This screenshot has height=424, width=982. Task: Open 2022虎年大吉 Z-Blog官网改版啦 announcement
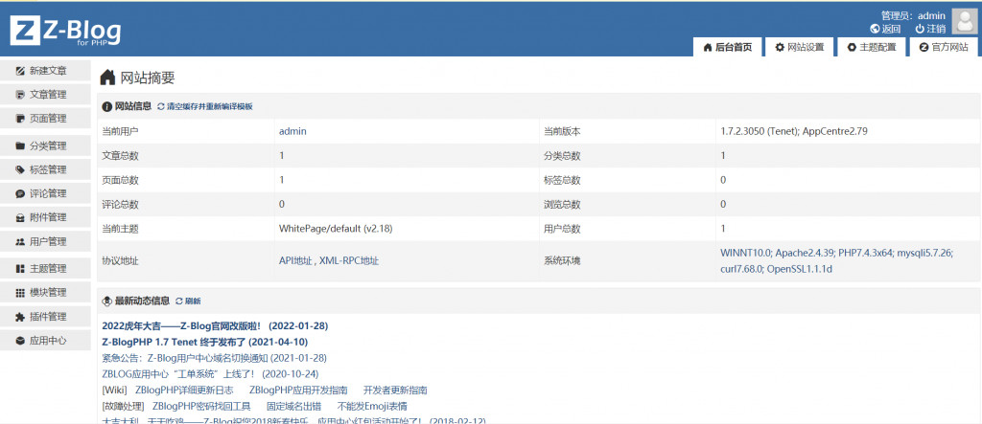tap(215, 325)
